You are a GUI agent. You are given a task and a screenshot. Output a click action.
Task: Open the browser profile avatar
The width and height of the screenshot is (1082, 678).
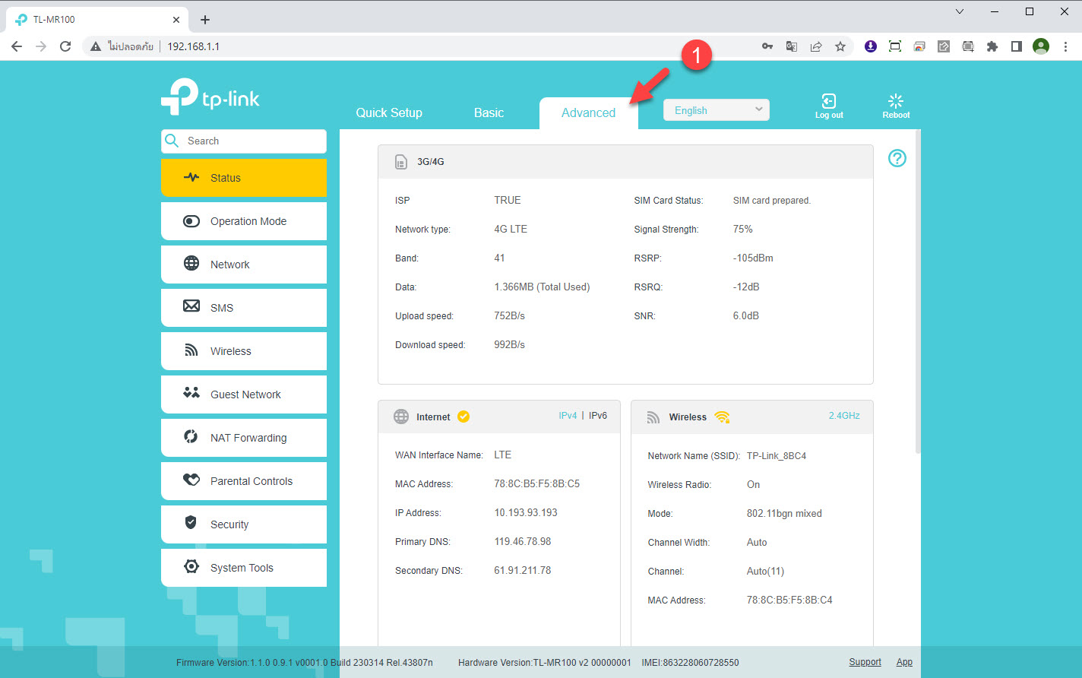(1041, 46)
